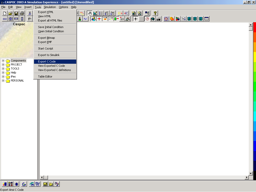
Task: Click the text sort down-arrow icon
Action: [x=183, y=19]
